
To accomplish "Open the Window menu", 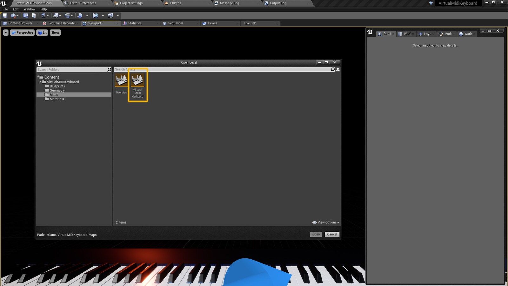I will coord(29,9).
